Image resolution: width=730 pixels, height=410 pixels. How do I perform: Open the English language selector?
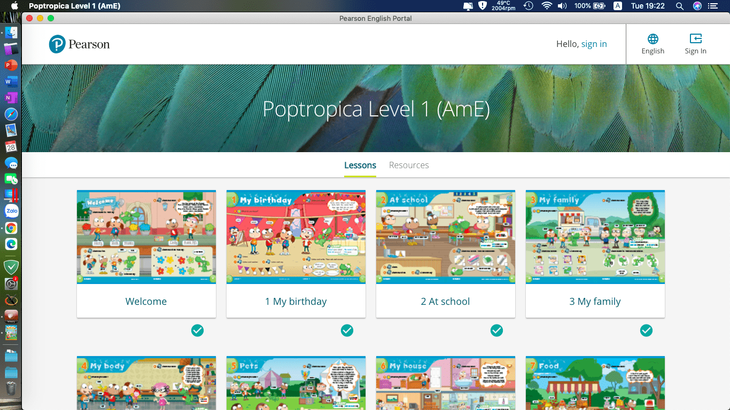(x=653, y=44)
